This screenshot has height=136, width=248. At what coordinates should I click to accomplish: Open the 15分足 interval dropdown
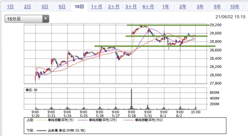point(27,19)
